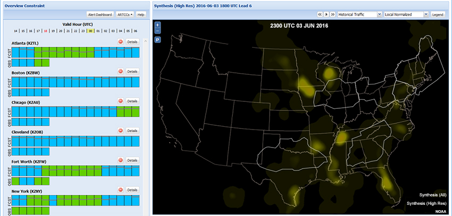Remove the Chicago (KZAU) row with red minus icon

click(x=121, y=101)
